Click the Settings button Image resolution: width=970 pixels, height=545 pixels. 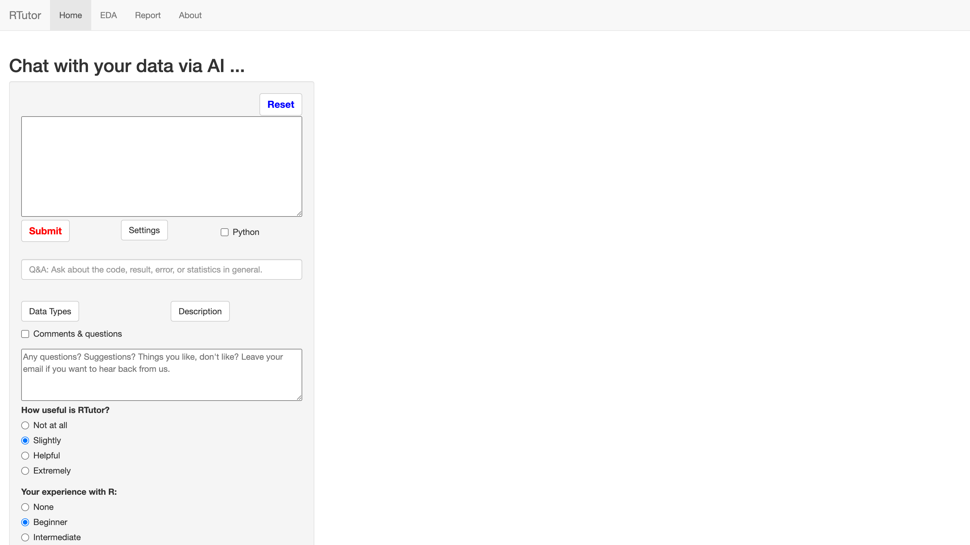tap(144, 230)
